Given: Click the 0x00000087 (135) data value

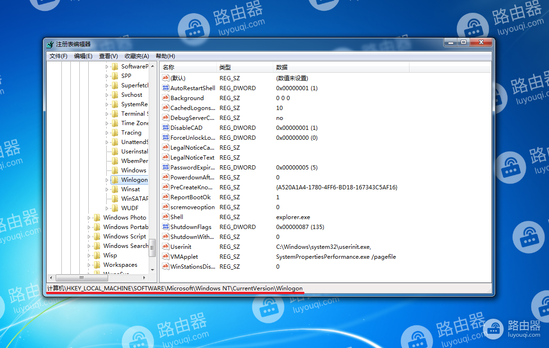Looking at the screenshot, I should (300, 227).
